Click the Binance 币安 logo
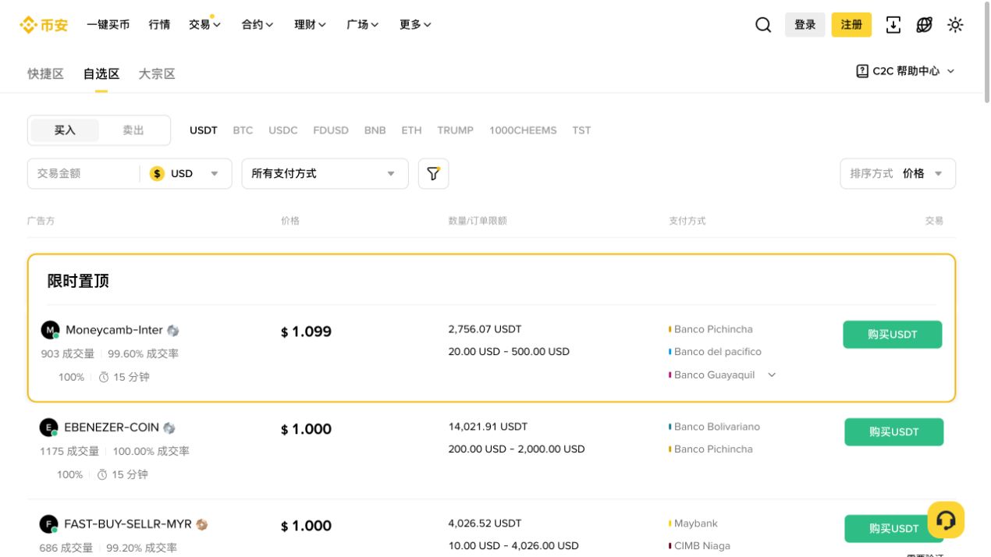This screenshot has height=557, width=991. [44, 25]
